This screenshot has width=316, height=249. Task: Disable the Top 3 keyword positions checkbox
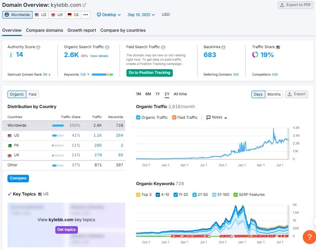(139, 194)
